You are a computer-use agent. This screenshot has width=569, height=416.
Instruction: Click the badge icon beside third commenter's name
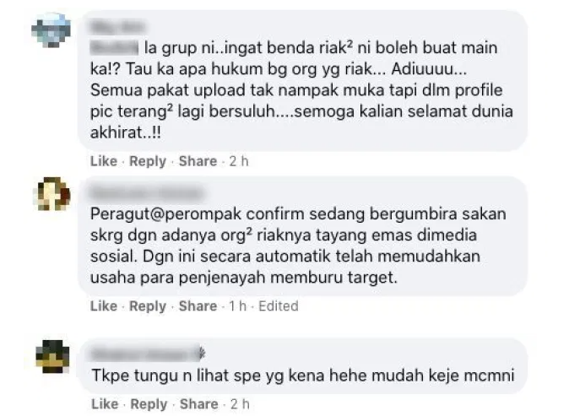coord(202,353)
